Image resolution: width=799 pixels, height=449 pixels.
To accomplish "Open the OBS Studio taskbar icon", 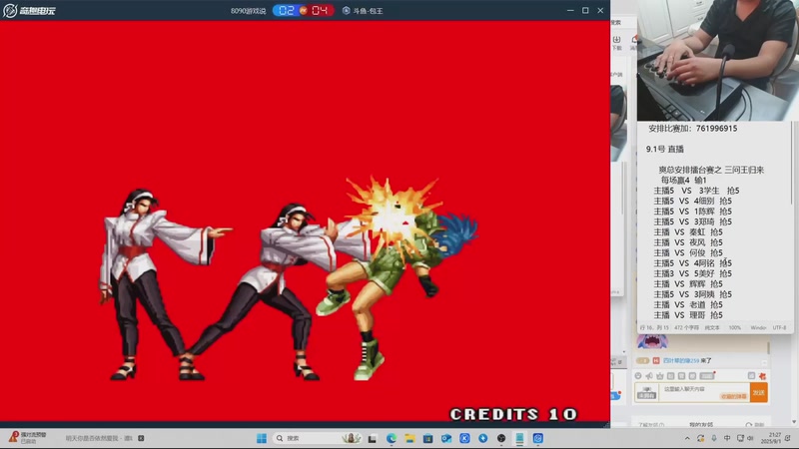I will (501, 438).
